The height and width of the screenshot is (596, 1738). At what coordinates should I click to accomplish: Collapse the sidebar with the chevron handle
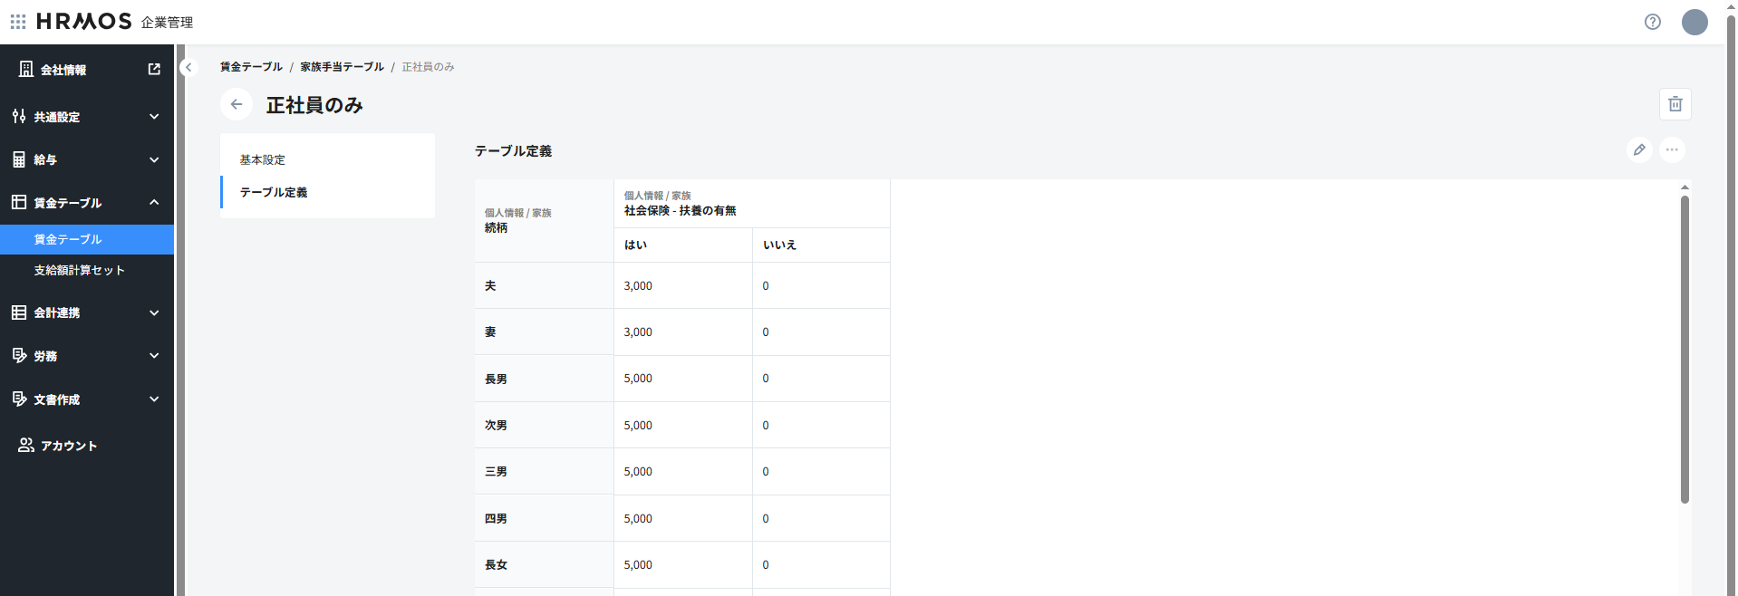(x=188, y=67)
